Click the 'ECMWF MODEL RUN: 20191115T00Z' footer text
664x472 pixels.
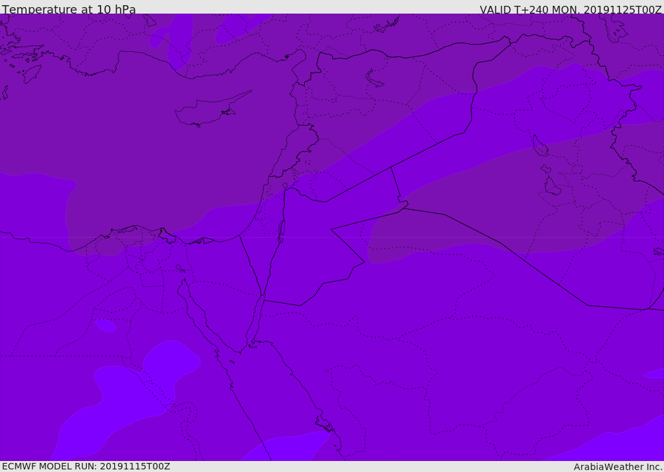point(86,466)
